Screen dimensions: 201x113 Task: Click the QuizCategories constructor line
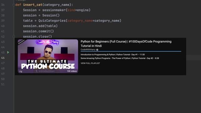[x=72, y=21]
